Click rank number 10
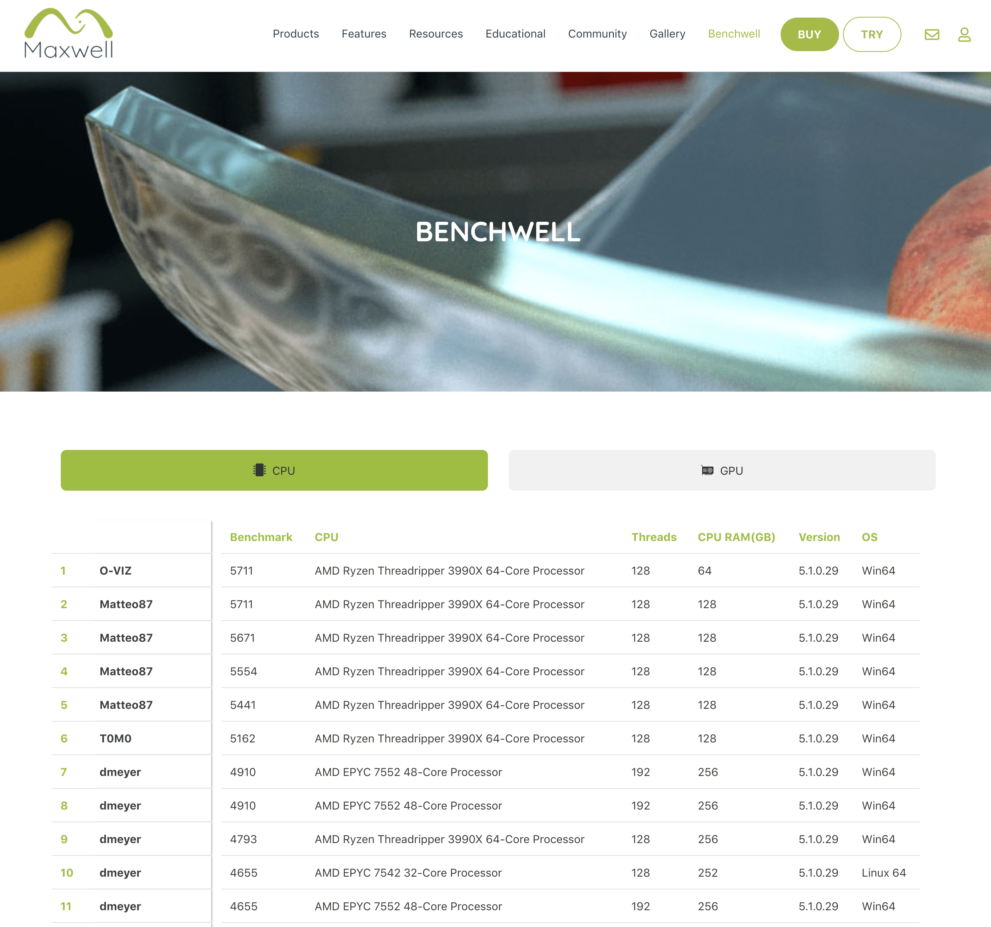The image size is (991, 927). point(66,872)
